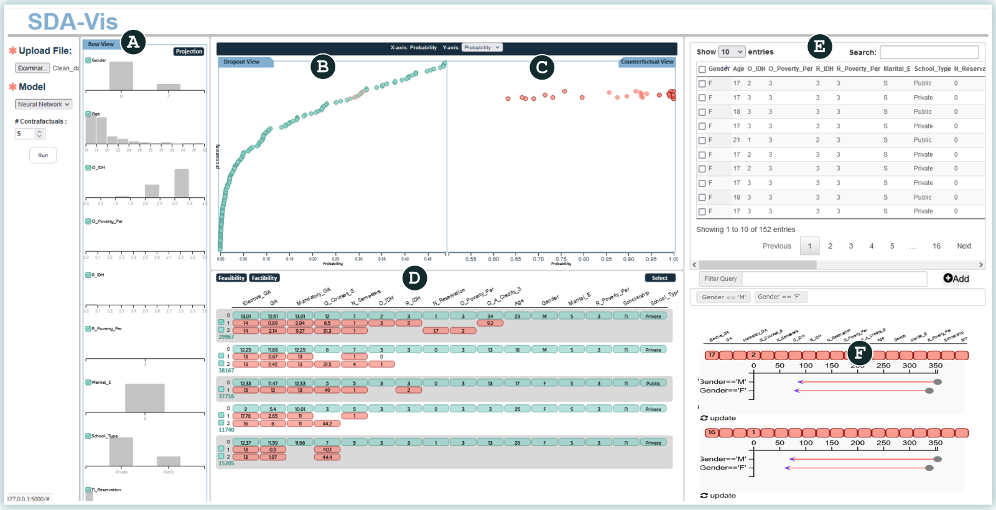Viewport: 996px width, 510px height.
Task: Click the first update refresh icon
Action: [x=704, y=419]
